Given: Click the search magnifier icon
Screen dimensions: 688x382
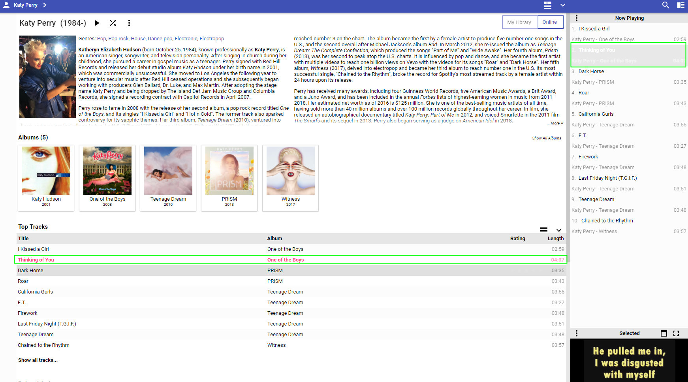Looking at the screenshot, I should [665, 5].
